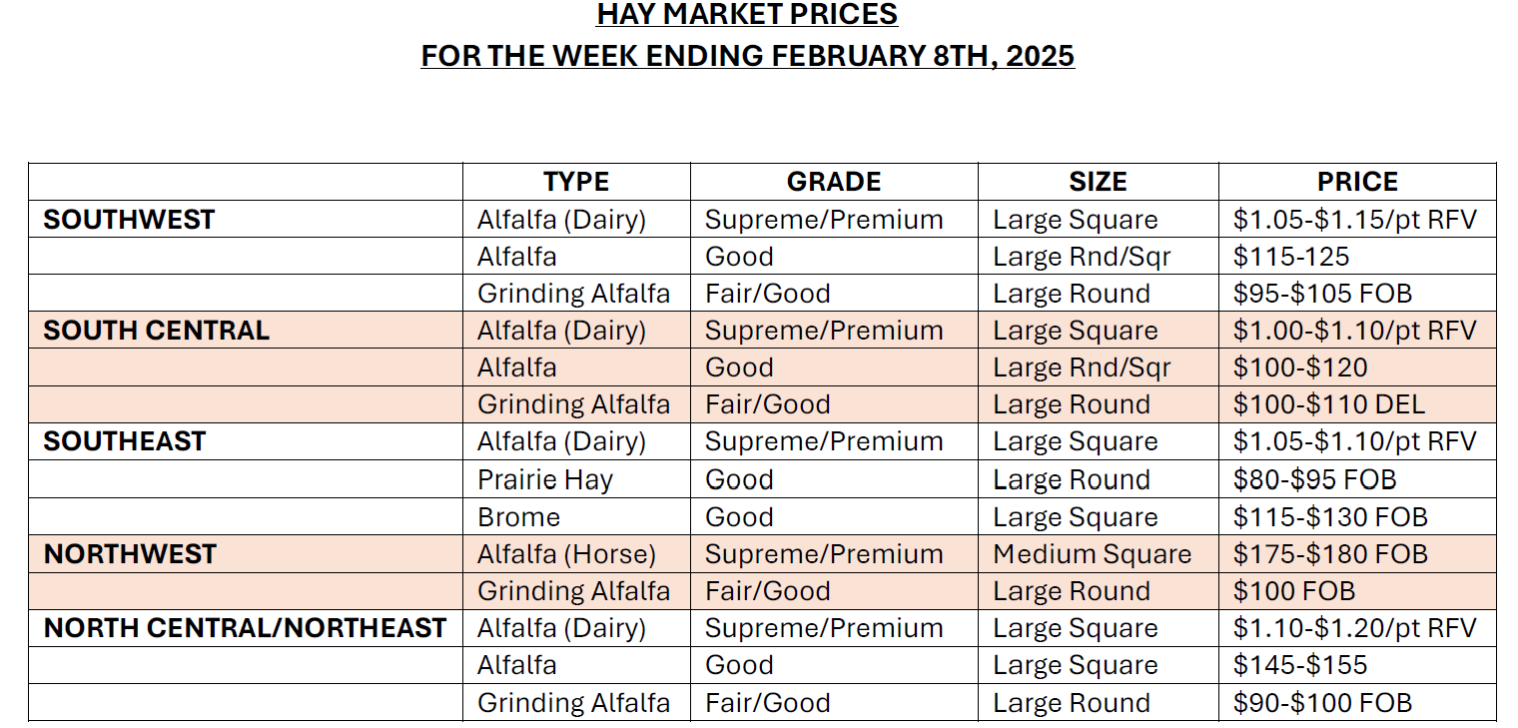Click the SIZE column header
The width and height of the screenshot is (1518, 728).
pyautogui.click(x=1098, y=182)
